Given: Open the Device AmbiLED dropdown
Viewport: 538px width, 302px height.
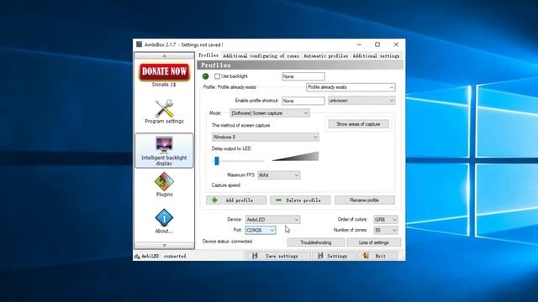Looking at the screenshot, I should pyautogui.click(x=272, y=220).
